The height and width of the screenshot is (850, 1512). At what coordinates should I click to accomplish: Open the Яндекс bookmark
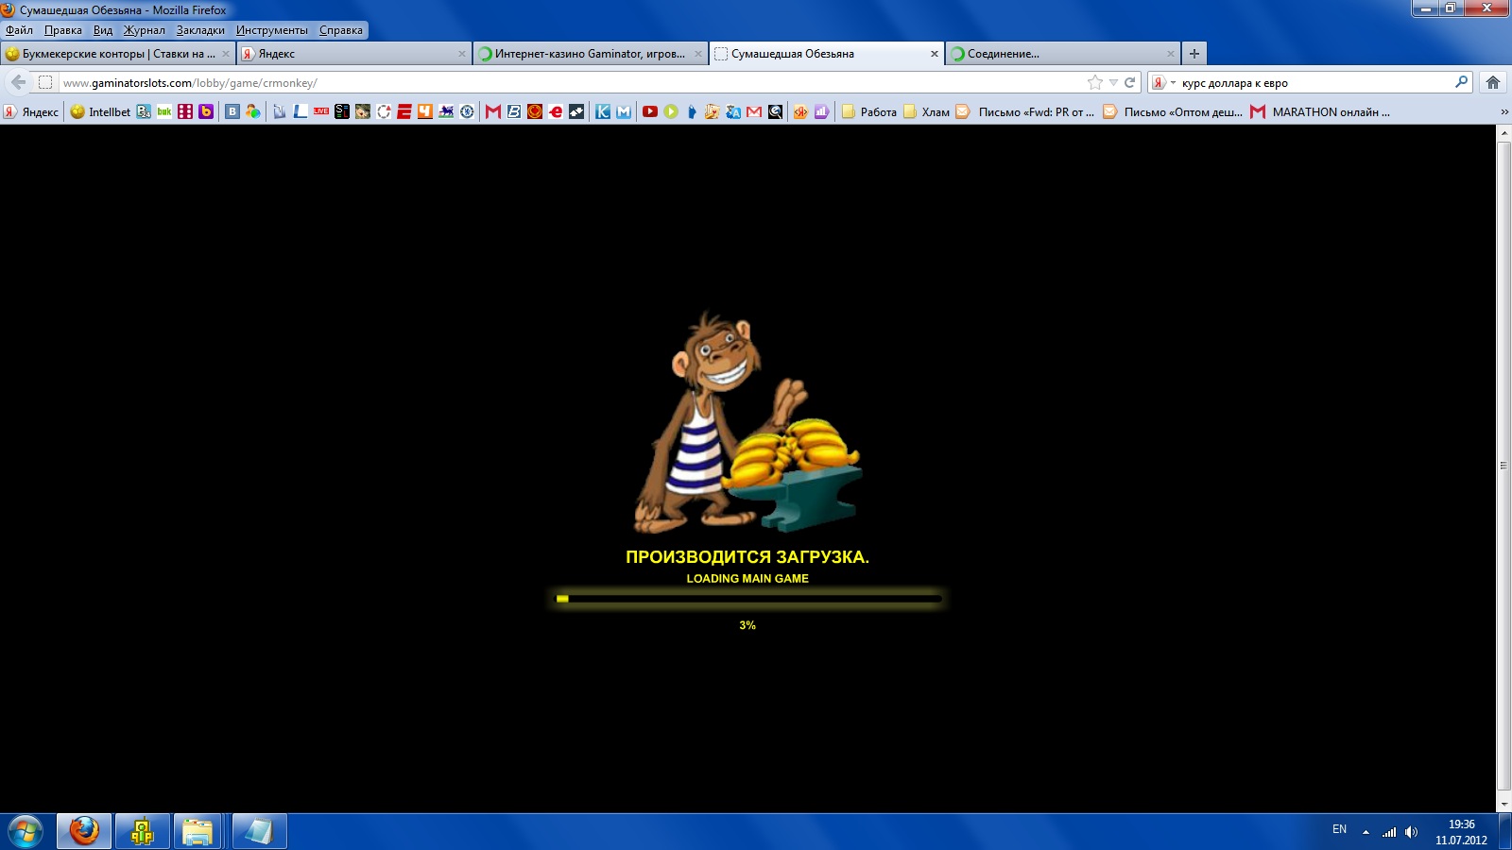coord(31,111)
